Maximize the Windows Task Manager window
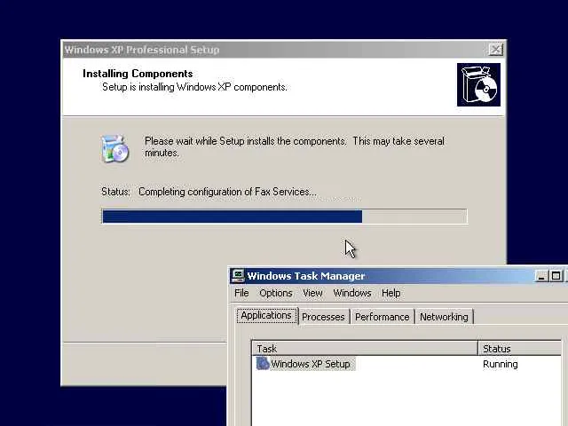 [556, 276]
